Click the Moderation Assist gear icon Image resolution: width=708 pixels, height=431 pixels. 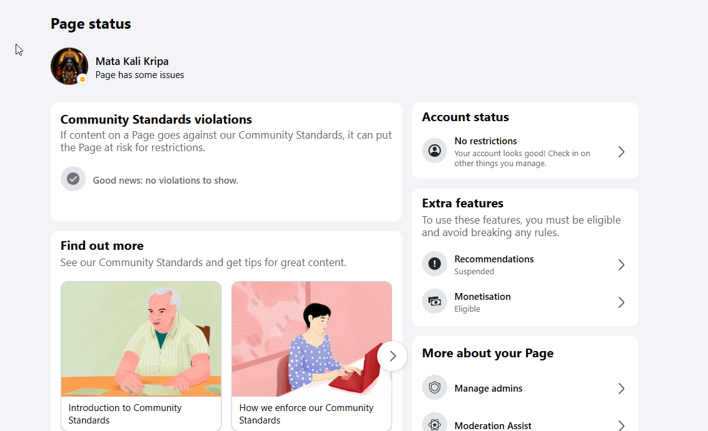tap(435, 424)
